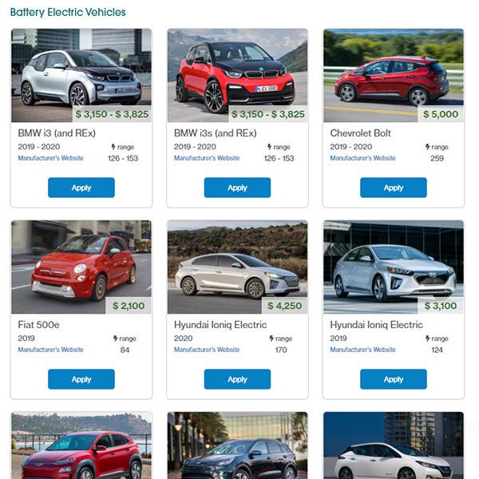Screen dimensions: 479x479
Task: Click the white Nissan Leaf photo at bottom
Action: point(394,445)
